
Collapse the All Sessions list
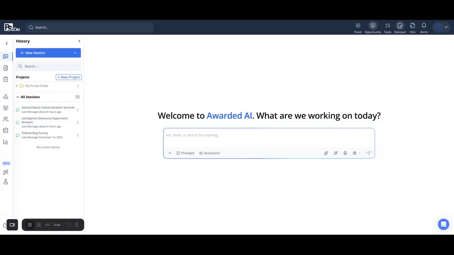pyautogui.click(x=18, y=97)
